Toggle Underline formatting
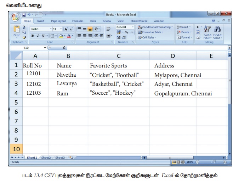Screen dimensions: 239x182 coord(43,36)
